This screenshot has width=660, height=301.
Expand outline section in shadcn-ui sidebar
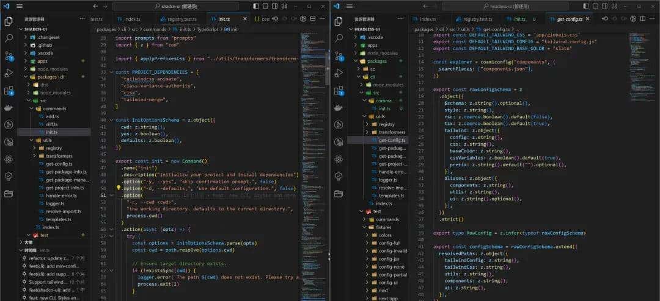[x=21, y=243]
